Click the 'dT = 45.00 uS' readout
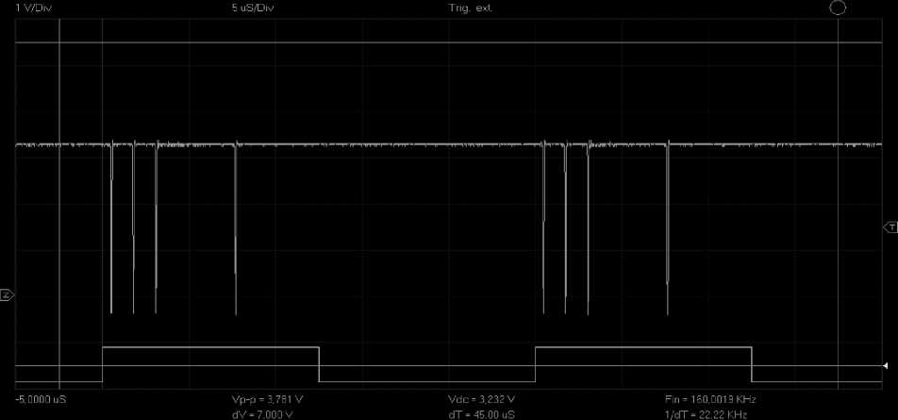 click(x=482, y=415)
